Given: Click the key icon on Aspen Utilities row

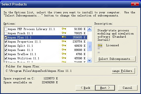Looking at the screenshot, I should [64, 58].
